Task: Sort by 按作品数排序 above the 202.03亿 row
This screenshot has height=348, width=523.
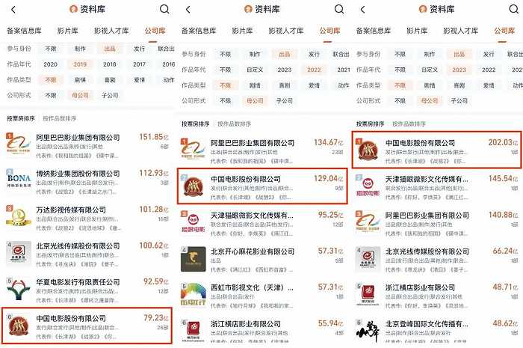Action: point(409,124)
